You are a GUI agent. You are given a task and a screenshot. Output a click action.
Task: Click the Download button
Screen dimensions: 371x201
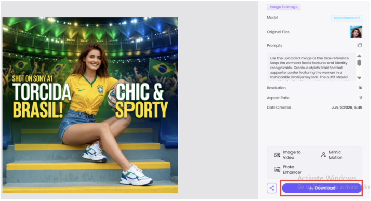pos(321,188)
